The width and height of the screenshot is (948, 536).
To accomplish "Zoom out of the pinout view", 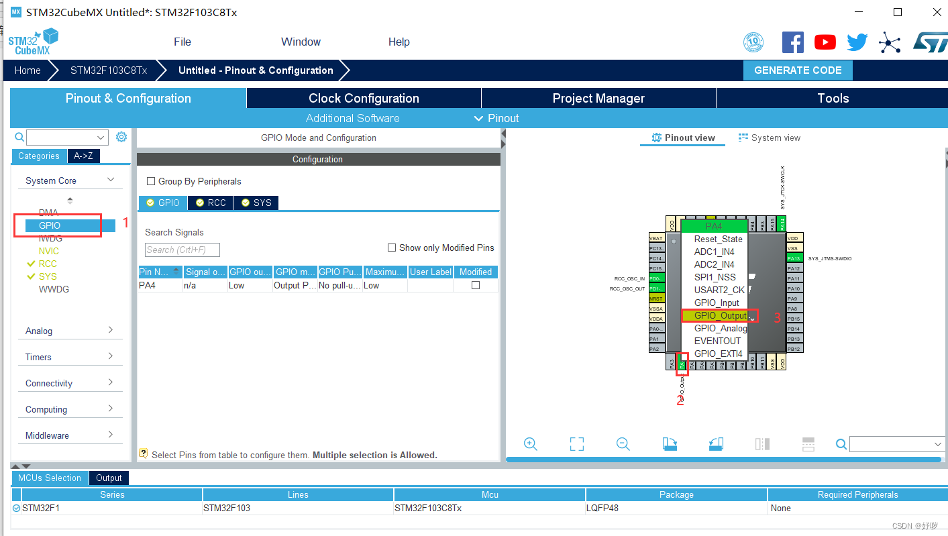I will 623,444.
